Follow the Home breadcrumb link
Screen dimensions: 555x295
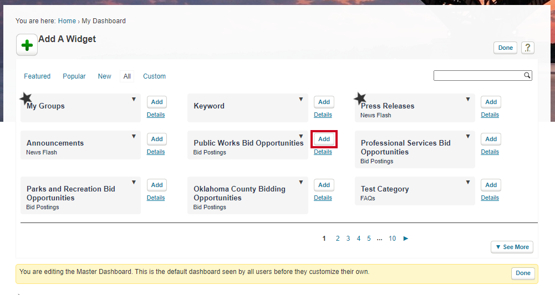(67, 21)
